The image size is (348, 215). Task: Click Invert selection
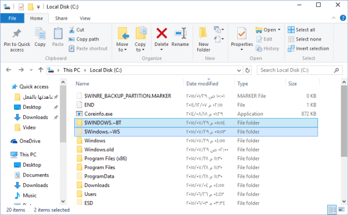tap(309, 48)
